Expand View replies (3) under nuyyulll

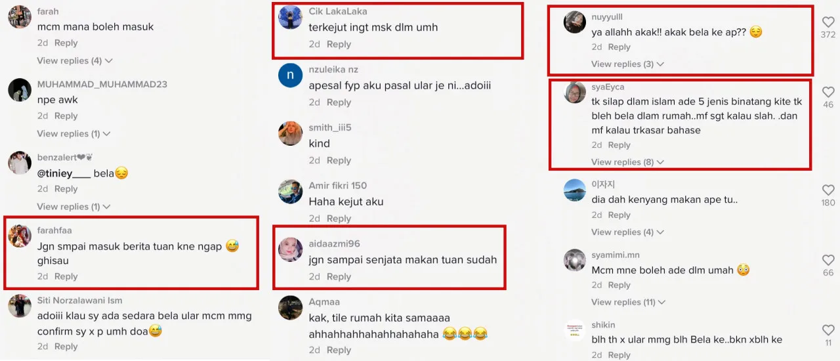(x=627, y=64)
